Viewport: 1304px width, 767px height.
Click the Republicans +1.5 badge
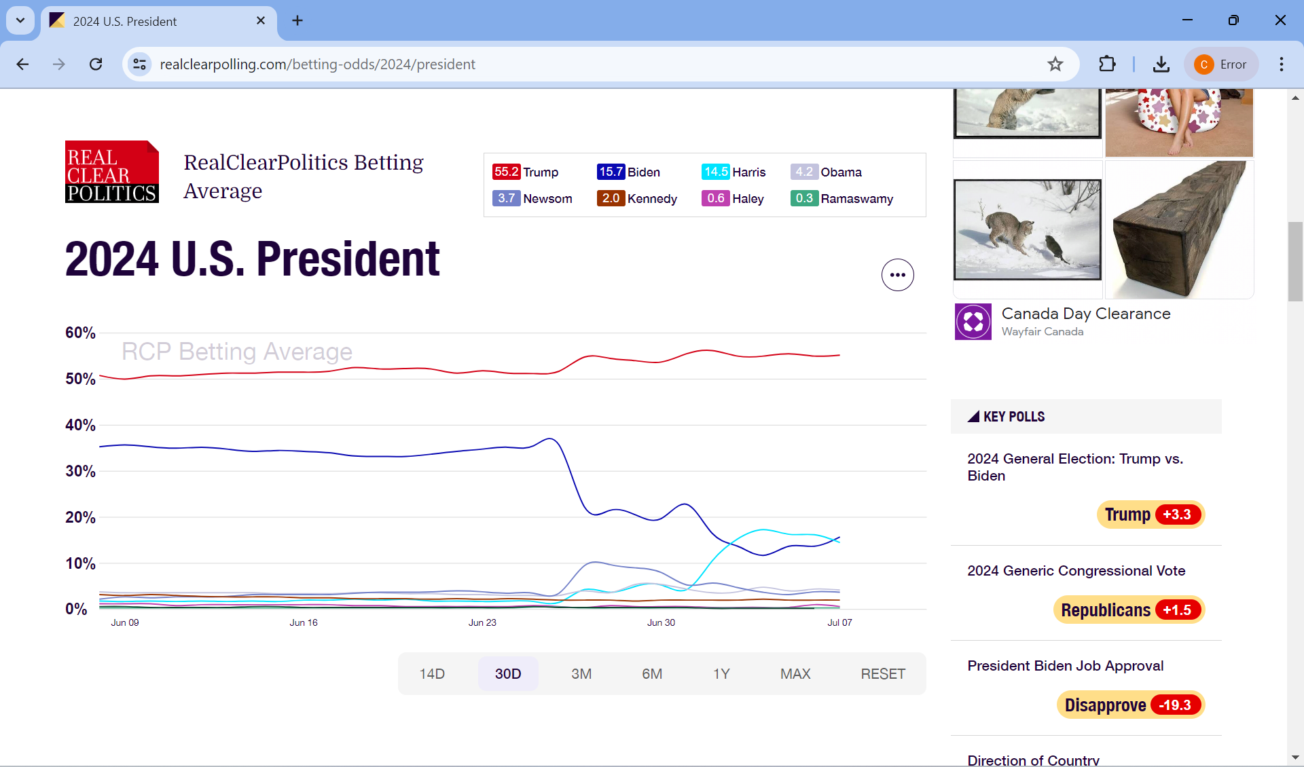coord(1129,610)
